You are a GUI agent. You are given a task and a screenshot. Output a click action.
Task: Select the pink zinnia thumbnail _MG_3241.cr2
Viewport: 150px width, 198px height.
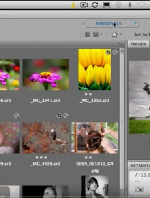click(x=46, y=75)
